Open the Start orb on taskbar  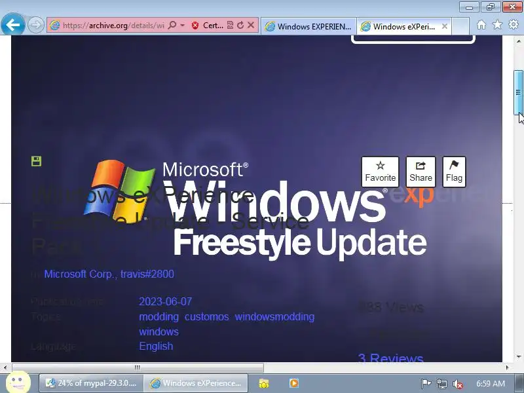(x=18, y=383)
